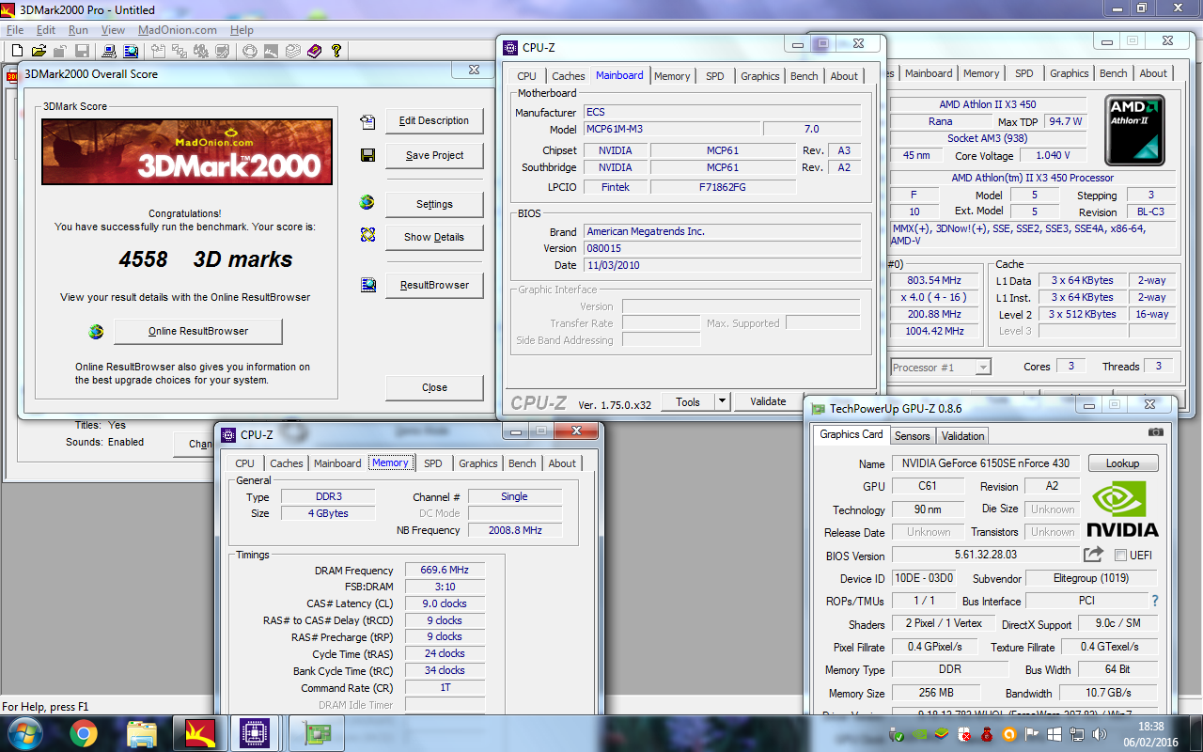Click the Tools button in CPU-Z
The image size is (1203, 752).
[x=688, y=401]
